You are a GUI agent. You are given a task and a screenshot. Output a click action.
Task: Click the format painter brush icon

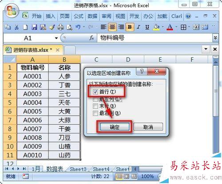[x=52, y=27]
